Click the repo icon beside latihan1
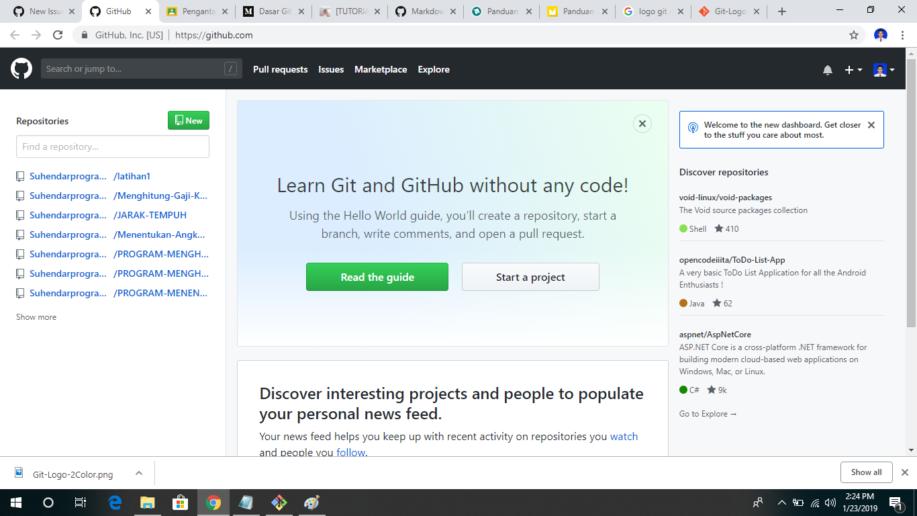 (x=20, y=176)
